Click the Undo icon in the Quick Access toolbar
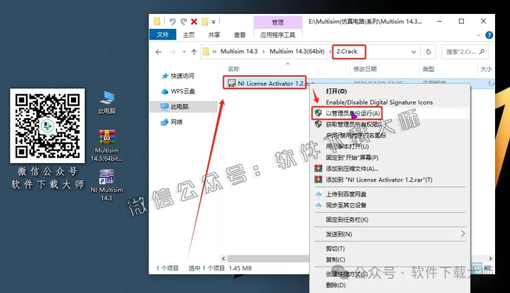Screen dimensions: 510x293 coord(172,21)
